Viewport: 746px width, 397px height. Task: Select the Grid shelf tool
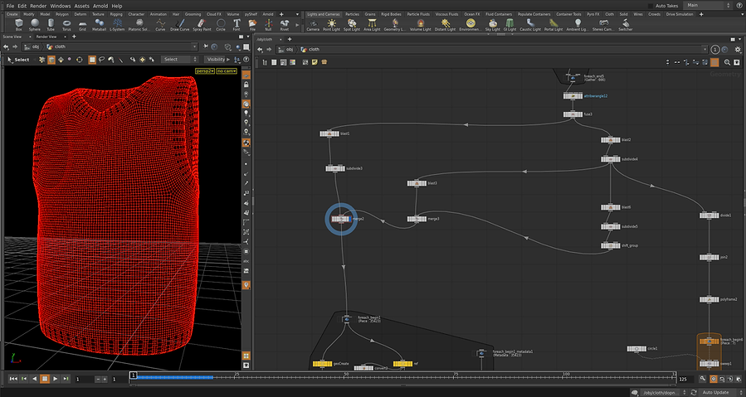pyautogui.click(x=82, y=25)
